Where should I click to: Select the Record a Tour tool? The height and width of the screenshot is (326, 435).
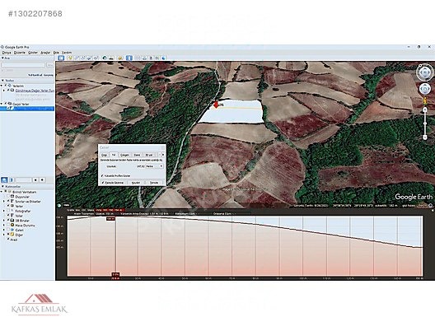96,58
